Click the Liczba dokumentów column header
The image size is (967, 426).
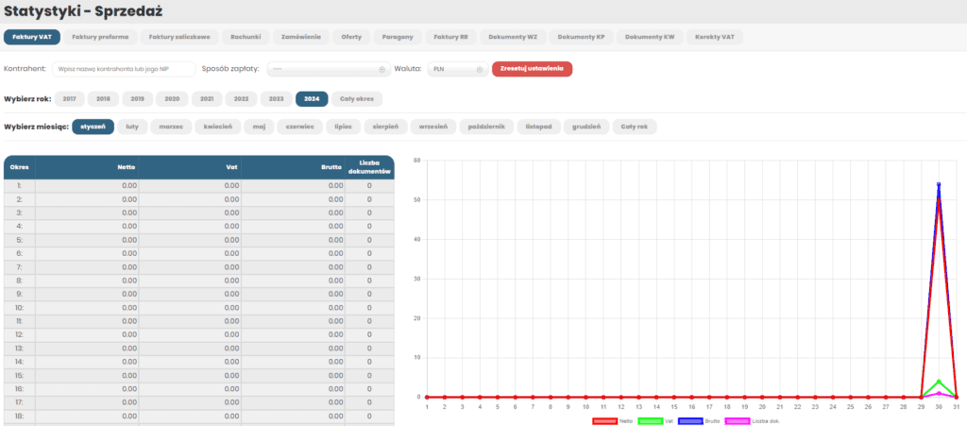point(368,167)
